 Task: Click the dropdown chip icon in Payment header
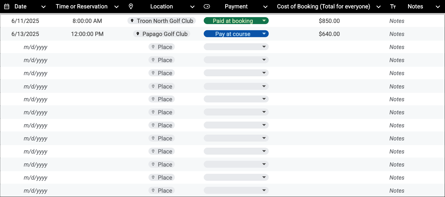click(x=207, y=6)
